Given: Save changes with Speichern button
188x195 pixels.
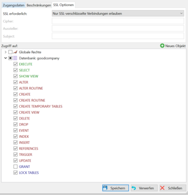Looking at the screenshot, I should click(116, 188).
